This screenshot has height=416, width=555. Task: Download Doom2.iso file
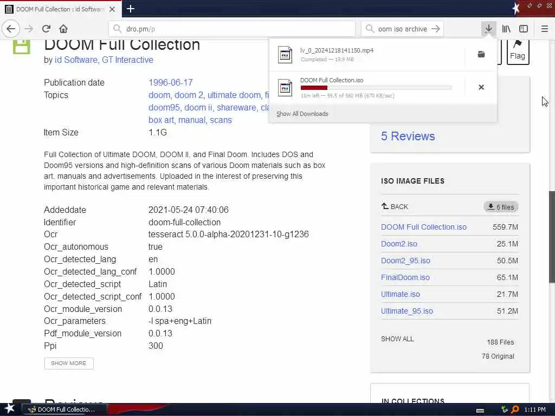tap(399, 244)
